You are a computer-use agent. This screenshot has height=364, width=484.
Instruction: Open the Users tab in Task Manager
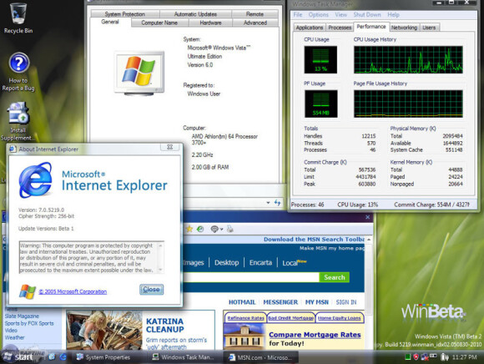coord(429,28)
